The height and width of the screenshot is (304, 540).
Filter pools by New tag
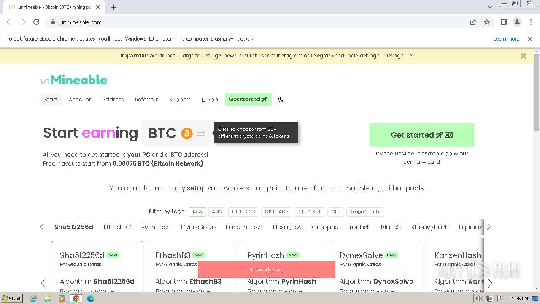(x=197, y=212)
